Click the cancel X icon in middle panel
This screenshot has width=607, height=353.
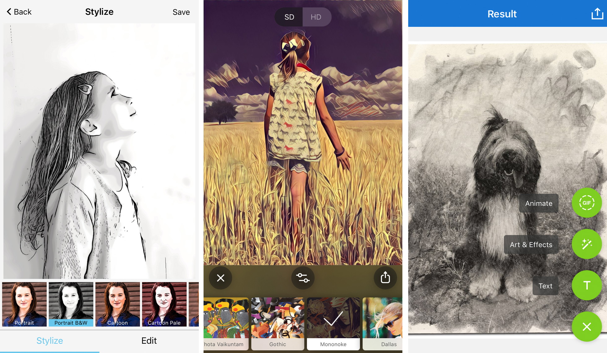(221, 278)
